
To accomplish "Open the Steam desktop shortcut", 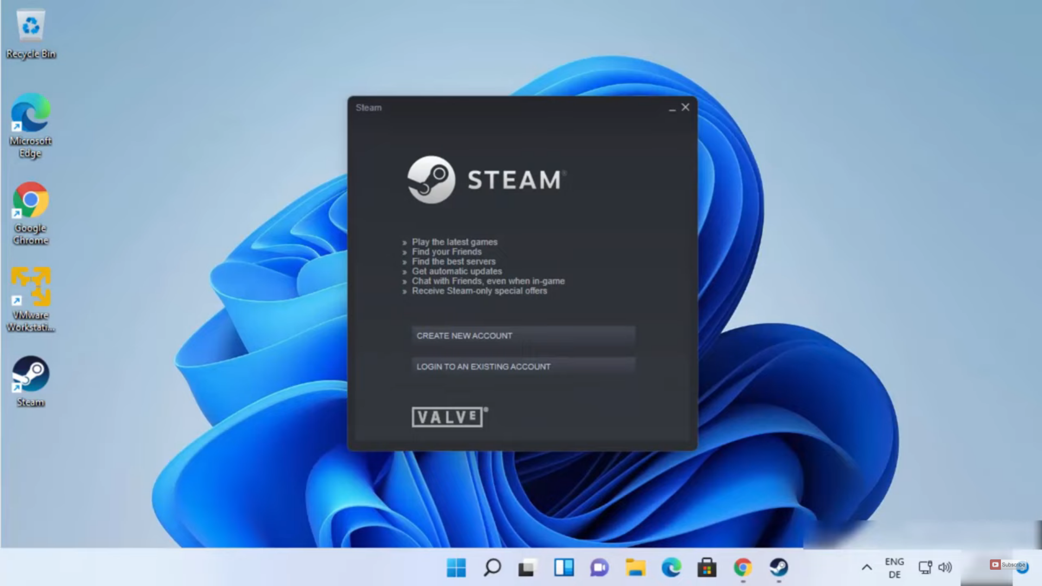I will click(x=30, y=380).
